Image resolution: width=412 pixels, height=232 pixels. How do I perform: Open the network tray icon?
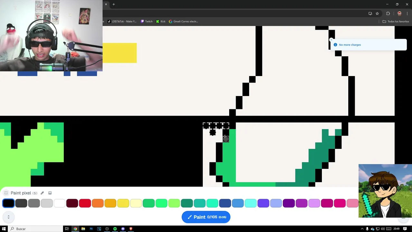(x=378, y=229)
